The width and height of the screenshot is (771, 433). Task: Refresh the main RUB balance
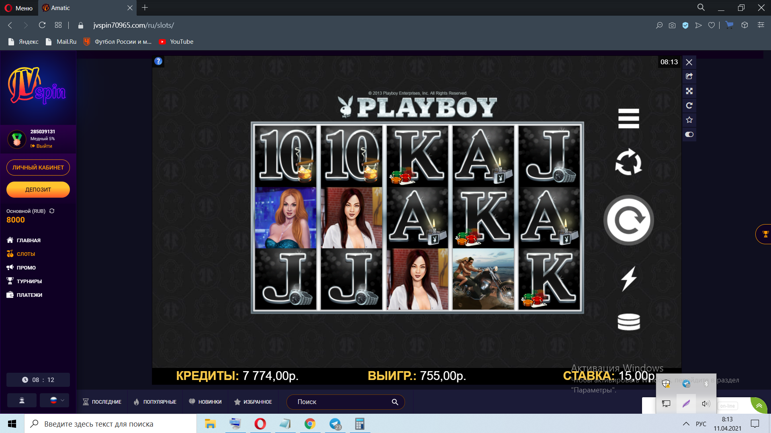[52, 211]
